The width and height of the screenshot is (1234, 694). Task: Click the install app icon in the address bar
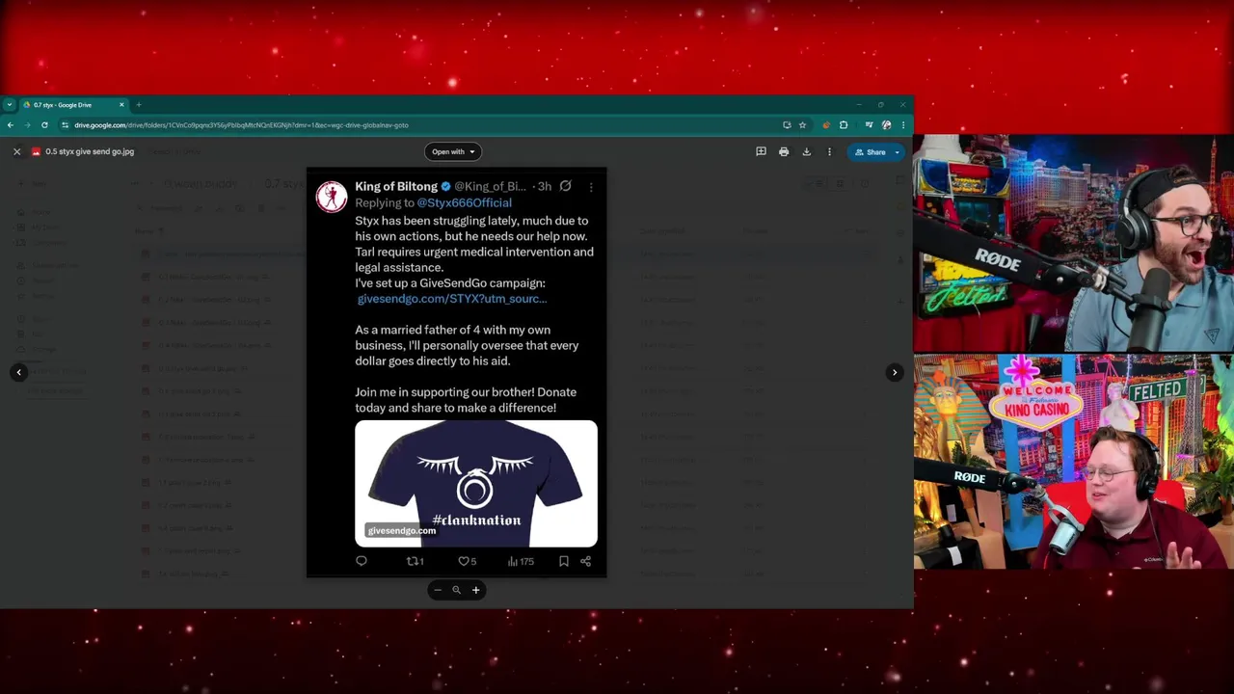(x=787, y=124)
